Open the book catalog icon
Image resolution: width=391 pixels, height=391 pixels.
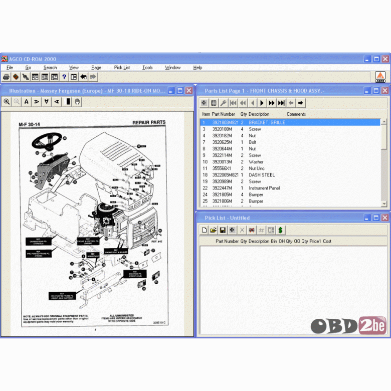point(16,77)
